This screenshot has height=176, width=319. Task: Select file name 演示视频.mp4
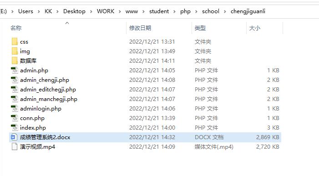click(38, 147)
